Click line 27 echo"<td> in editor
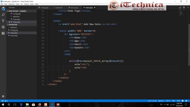The image size is (190, 107). coord(80,68)
